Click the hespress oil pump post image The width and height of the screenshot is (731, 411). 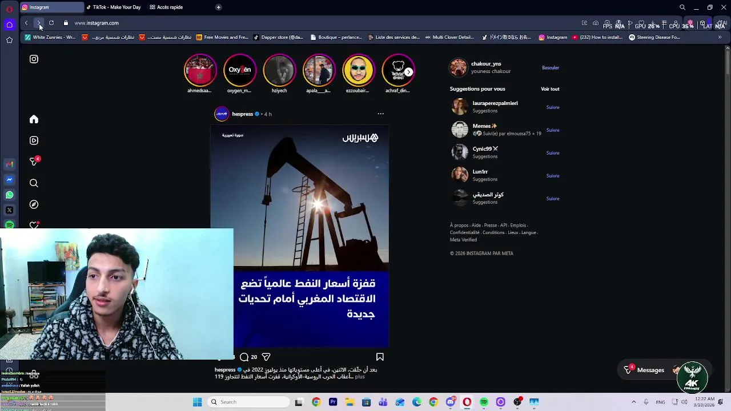tap(300, 236)
